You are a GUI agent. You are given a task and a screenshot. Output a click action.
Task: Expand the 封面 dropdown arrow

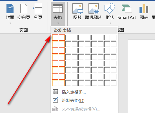pyautogui.click(x=10, y=23)
